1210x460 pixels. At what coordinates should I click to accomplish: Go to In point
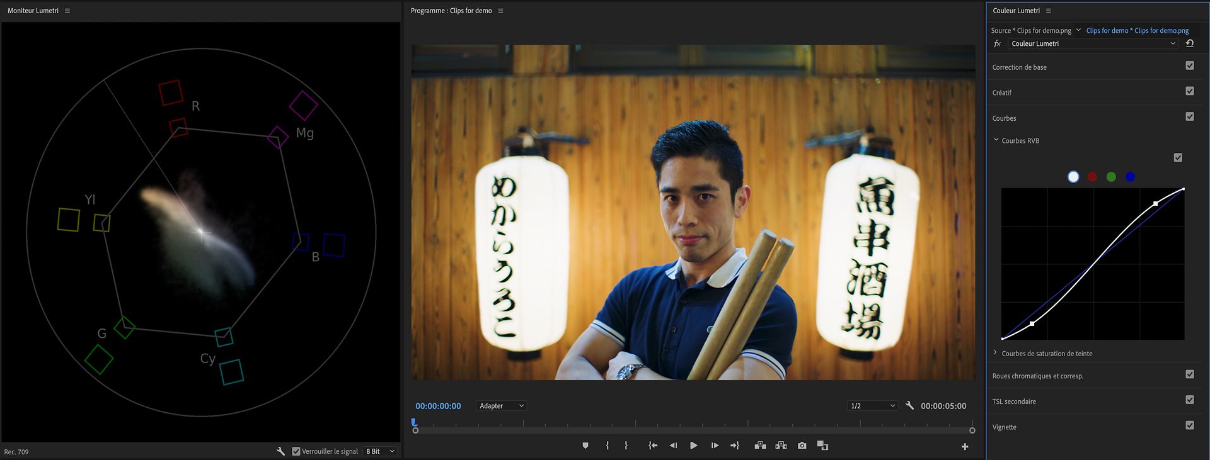[x=653, y=446]
